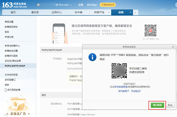Close the 帐号安全验证 dialog
Screen dimensions: 177x117
click(173, 47)
